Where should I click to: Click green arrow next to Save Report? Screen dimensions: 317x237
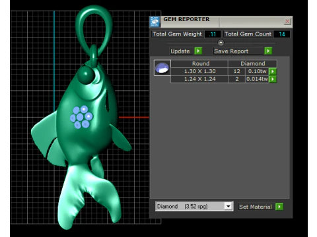click(268, 51)
